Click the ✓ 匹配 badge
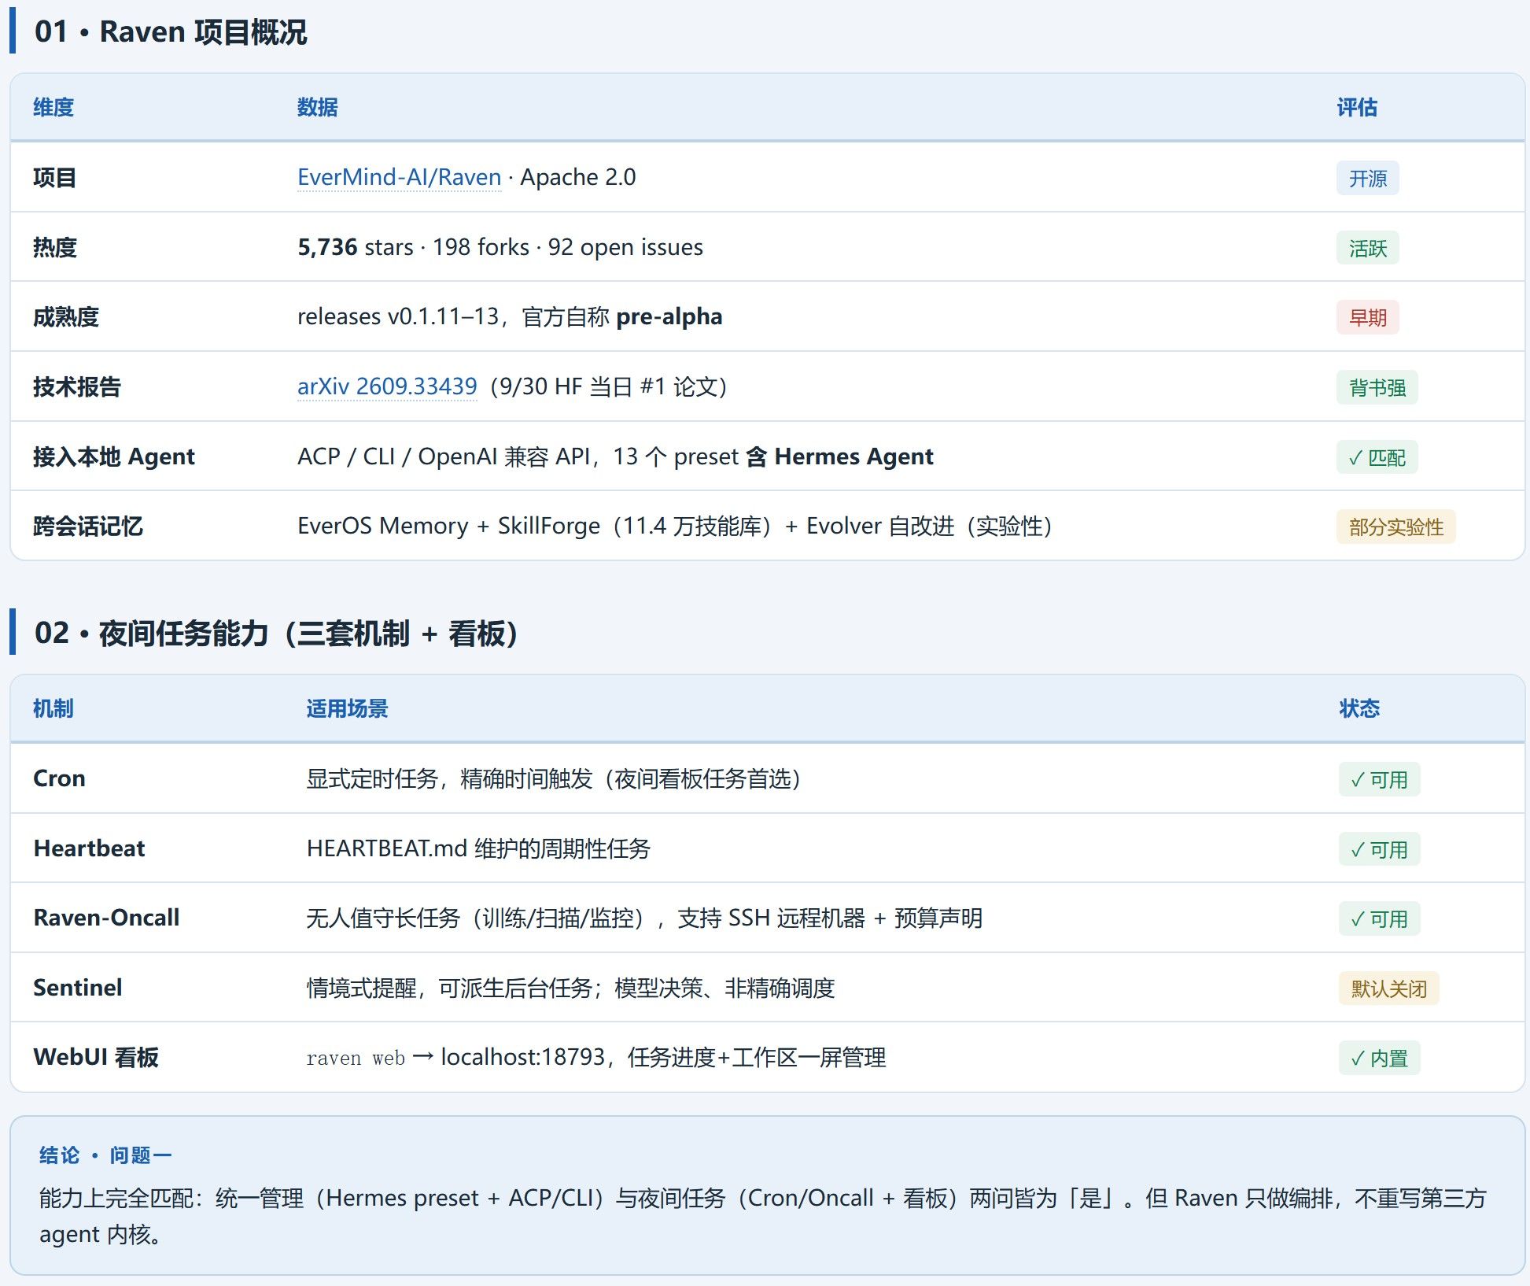Viewport: 1530px width, 1286px height. point(1377,457)
